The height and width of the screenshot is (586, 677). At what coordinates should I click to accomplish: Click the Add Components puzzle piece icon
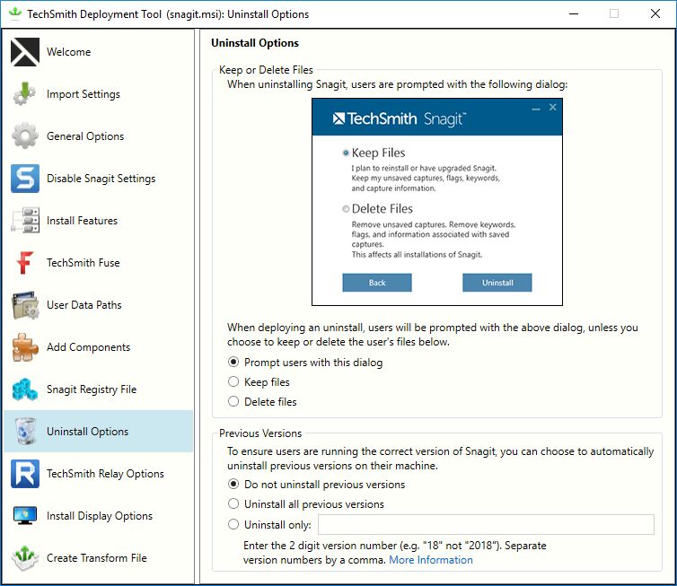(25, 347)
